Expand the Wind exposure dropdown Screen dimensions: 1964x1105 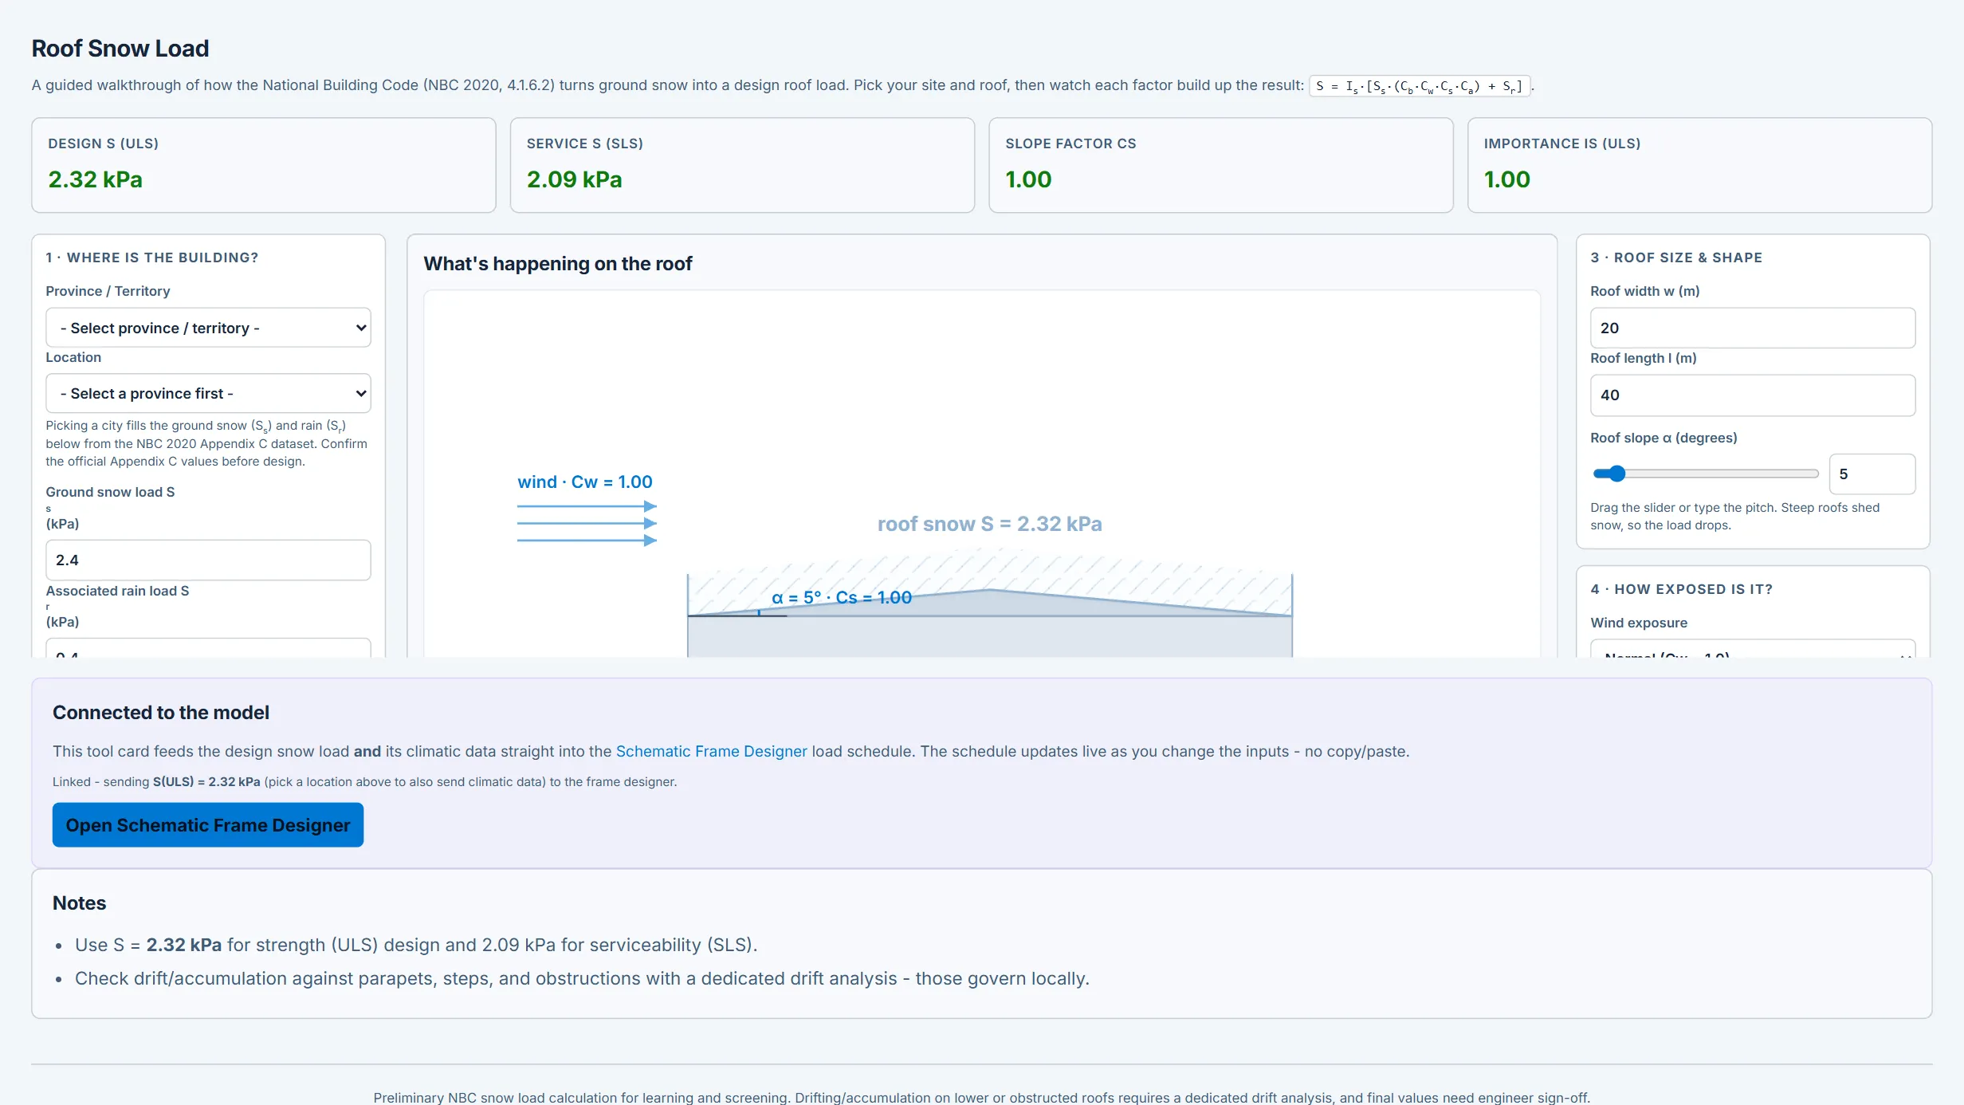[x=1753, y=649]
